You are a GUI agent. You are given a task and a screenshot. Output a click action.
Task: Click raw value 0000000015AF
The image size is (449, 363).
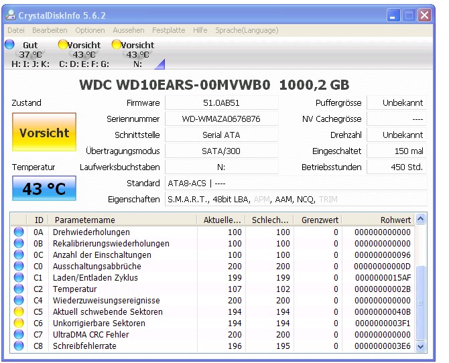coord(383,277)
